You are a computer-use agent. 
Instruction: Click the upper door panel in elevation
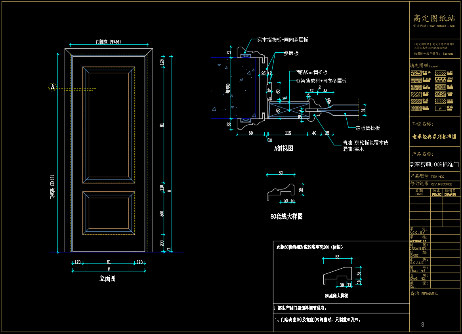point(108,125)
